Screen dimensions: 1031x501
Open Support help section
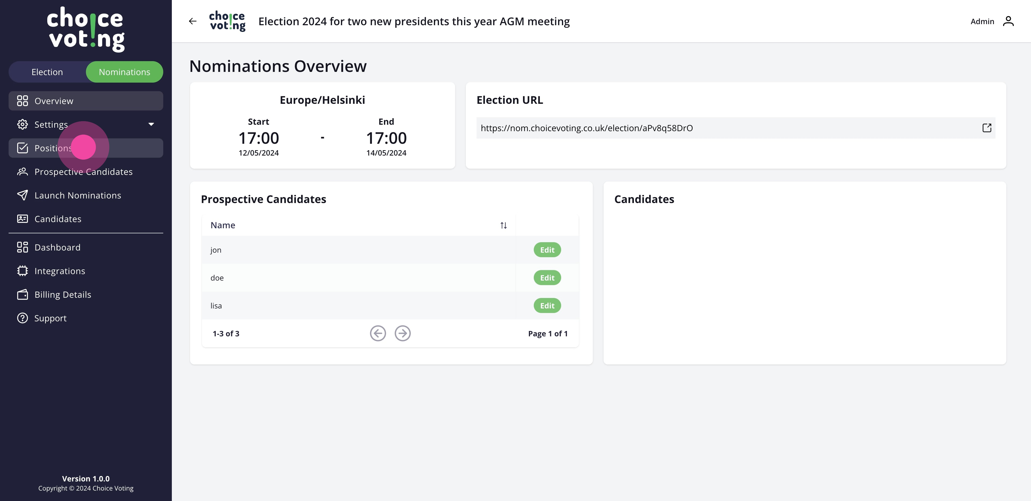[50, 318]
